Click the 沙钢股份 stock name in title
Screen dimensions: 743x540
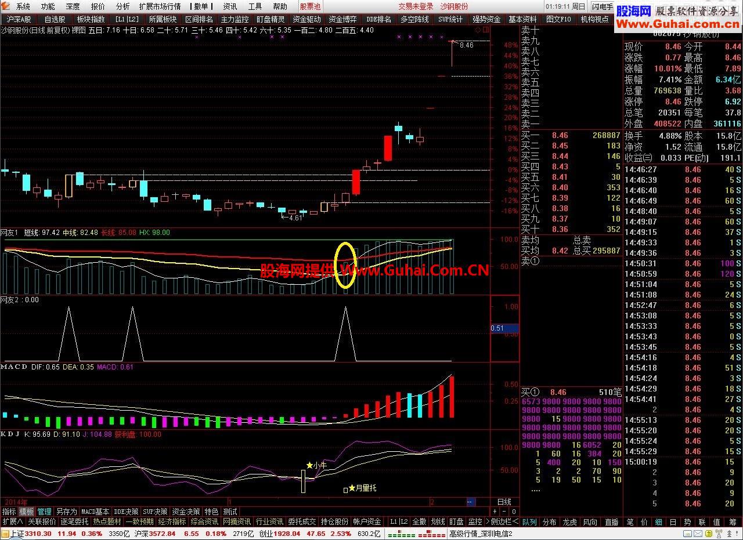click(454, 6)
